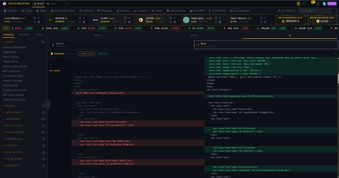
Task: Open BTC Chronos
Action: tap(12, 71)
